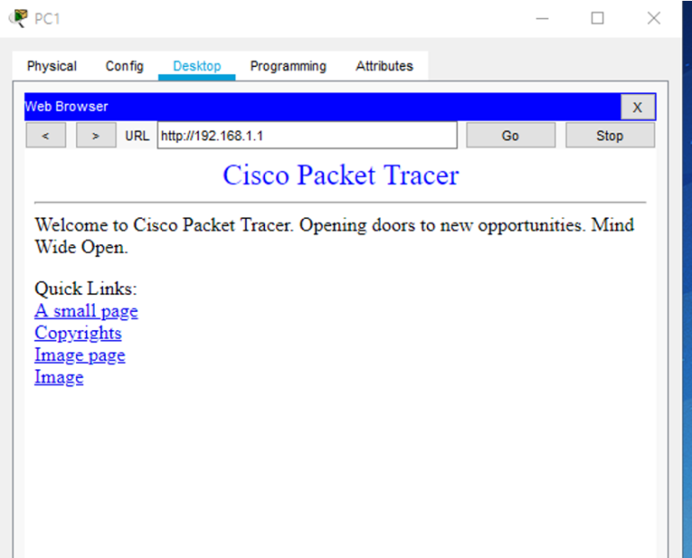Switch to the Programming tab
This screenshot has width=692, height=558.
[x=288, y=66]
